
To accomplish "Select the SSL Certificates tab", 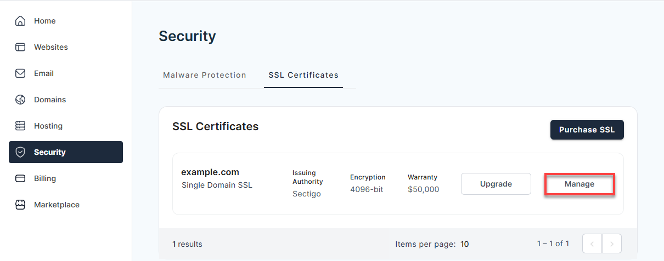I will coord(303,75).
